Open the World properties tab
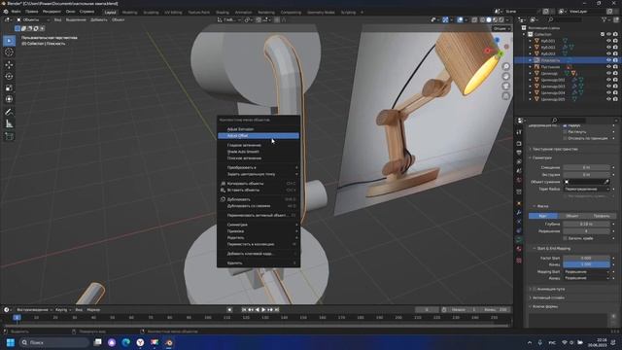 coord(519,181)
